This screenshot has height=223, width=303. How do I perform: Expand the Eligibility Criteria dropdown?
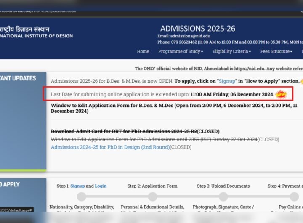pos(232,51)
